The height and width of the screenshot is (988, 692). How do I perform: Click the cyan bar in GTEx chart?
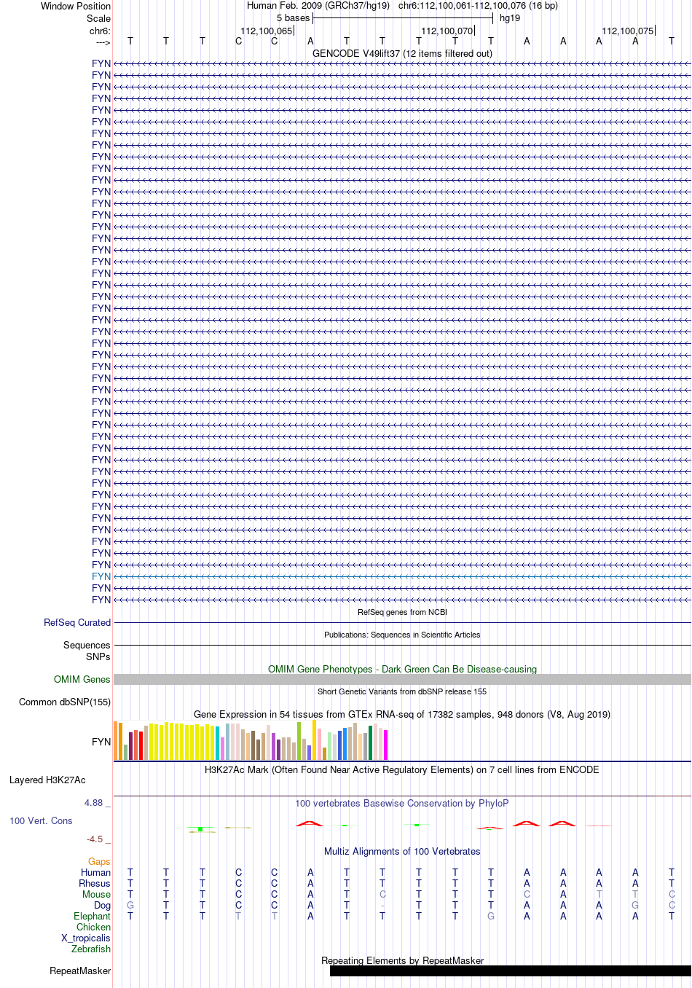(x=218, y=743)
